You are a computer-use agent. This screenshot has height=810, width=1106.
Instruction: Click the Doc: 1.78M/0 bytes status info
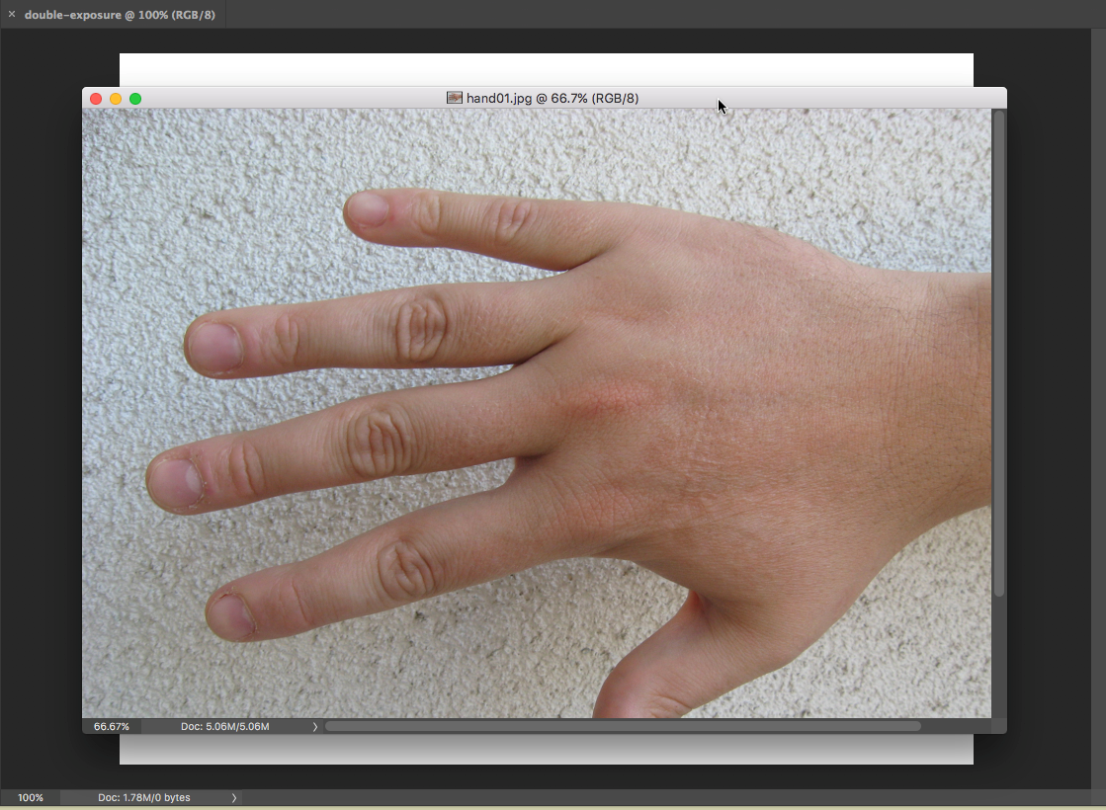pyautogui.click(x=144, y=797)
